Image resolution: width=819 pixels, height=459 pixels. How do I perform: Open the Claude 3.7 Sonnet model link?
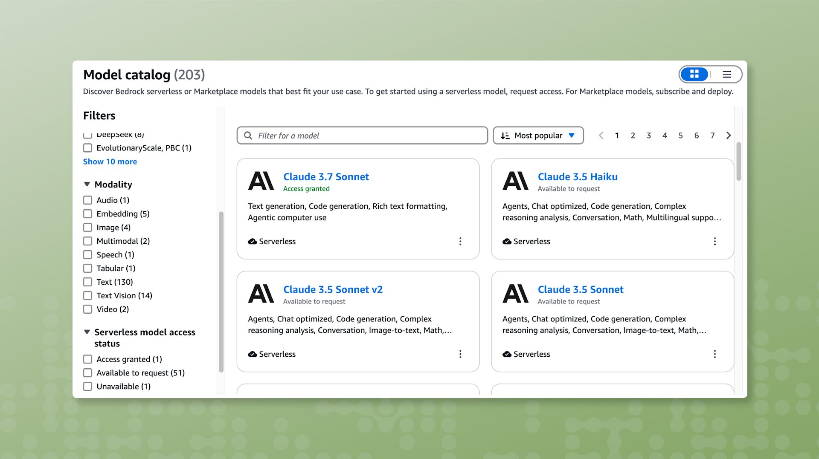click(x=326, y=176)
